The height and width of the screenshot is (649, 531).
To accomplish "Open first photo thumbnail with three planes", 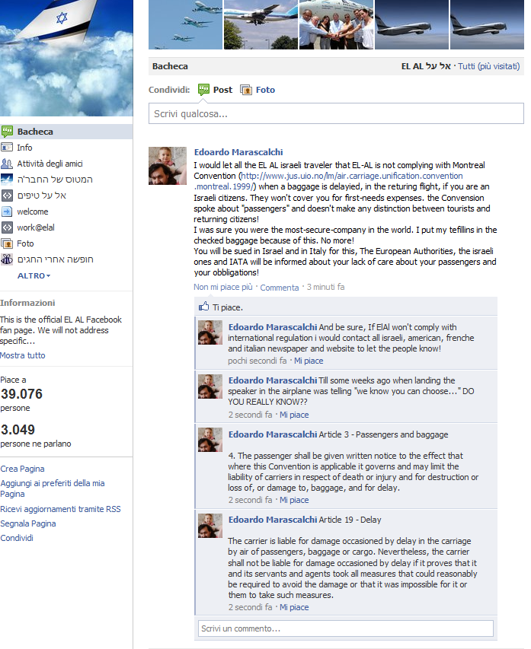I will (x=185, y=24).
